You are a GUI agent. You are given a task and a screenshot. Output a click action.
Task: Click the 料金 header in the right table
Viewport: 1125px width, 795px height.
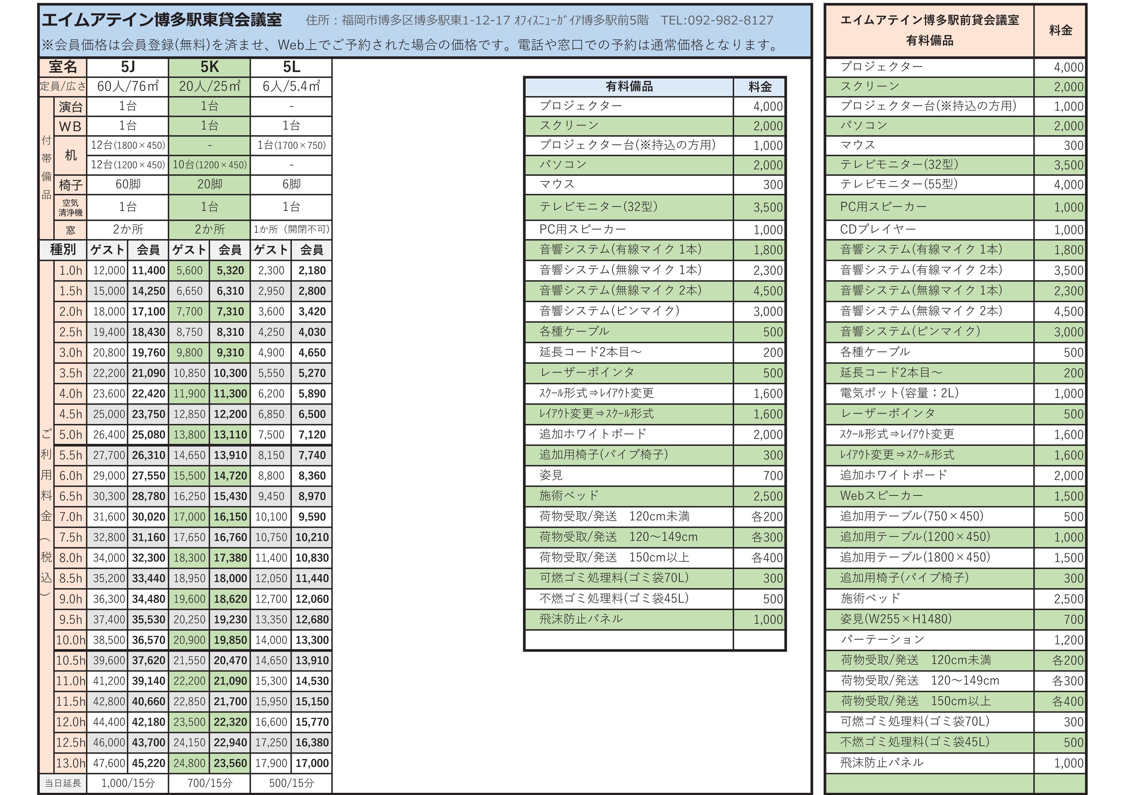point(1060,30)
